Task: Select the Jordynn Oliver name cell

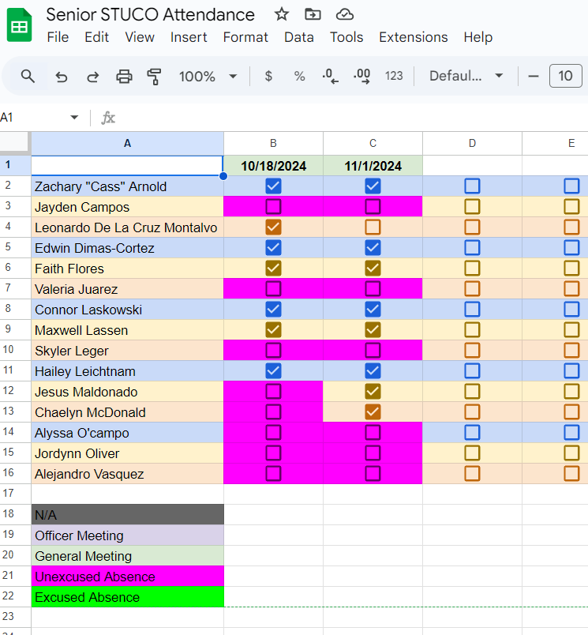Action: (x=128, y=453)
